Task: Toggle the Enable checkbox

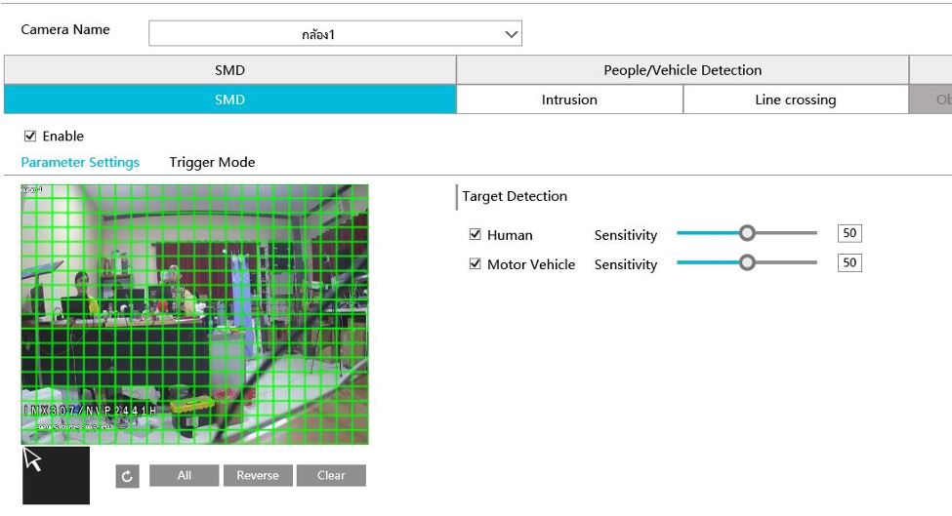Action: pos(30,137)
